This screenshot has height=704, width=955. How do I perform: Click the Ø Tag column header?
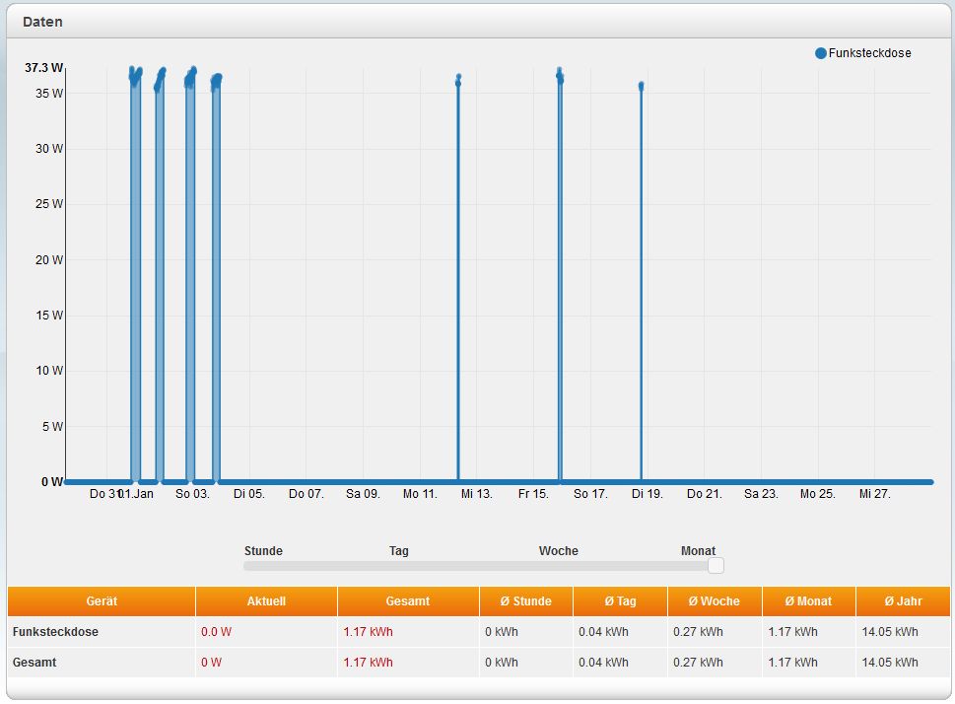pos(620,601)
